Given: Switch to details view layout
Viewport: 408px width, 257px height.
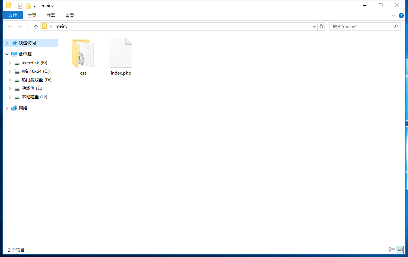Looking at the screenshot, I should [x=392, y=250].
